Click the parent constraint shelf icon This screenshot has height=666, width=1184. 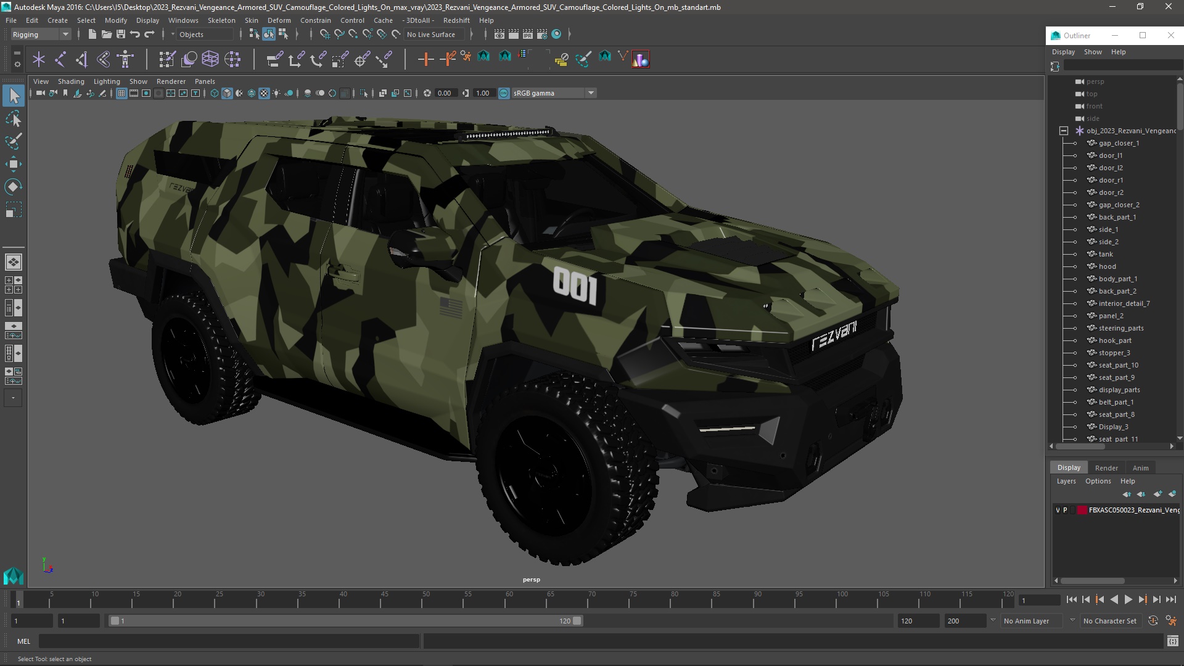tap(274, 59)
